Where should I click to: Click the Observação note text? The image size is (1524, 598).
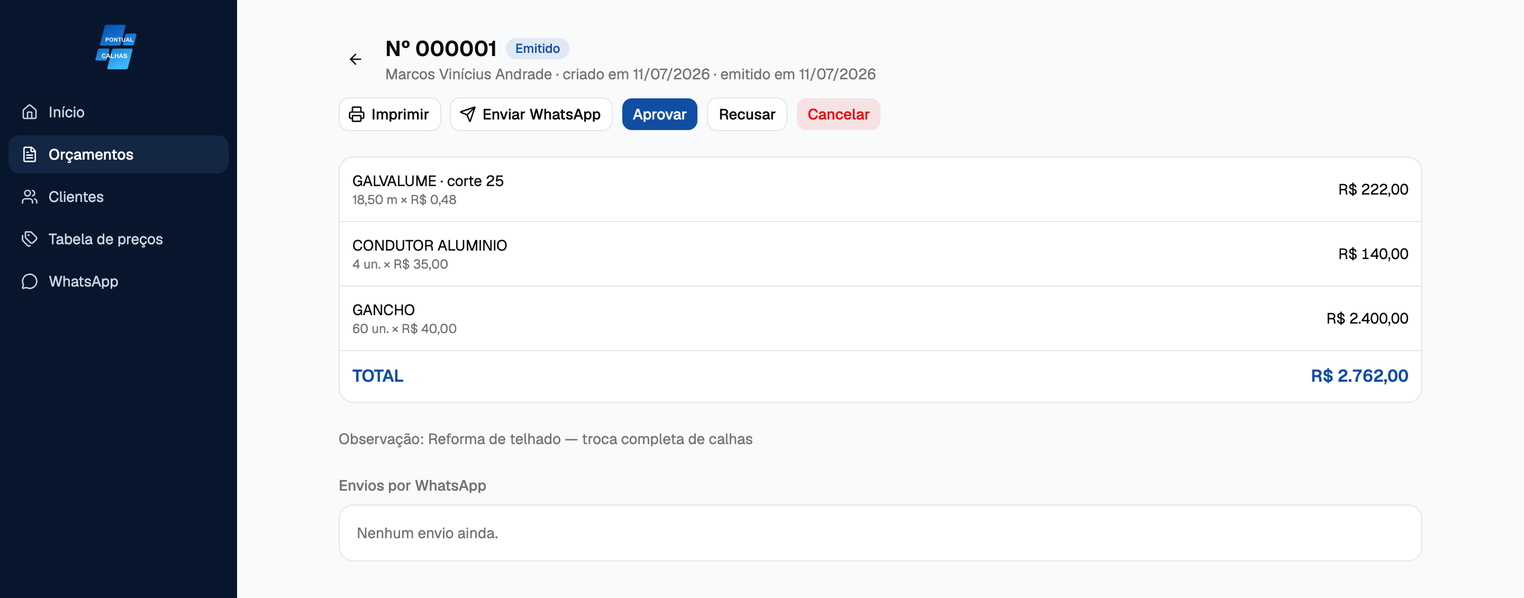(x=545, y=439)
